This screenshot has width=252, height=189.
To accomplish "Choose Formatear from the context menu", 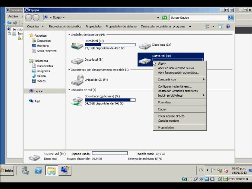I will click(x=180, y=102).
